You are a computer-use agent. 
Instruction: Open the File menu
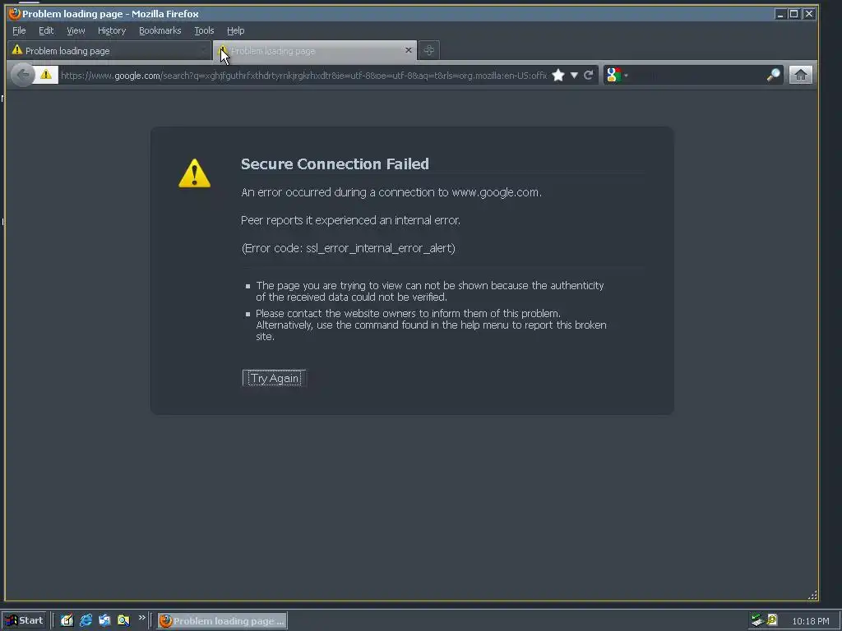click(x=19, y=30)
